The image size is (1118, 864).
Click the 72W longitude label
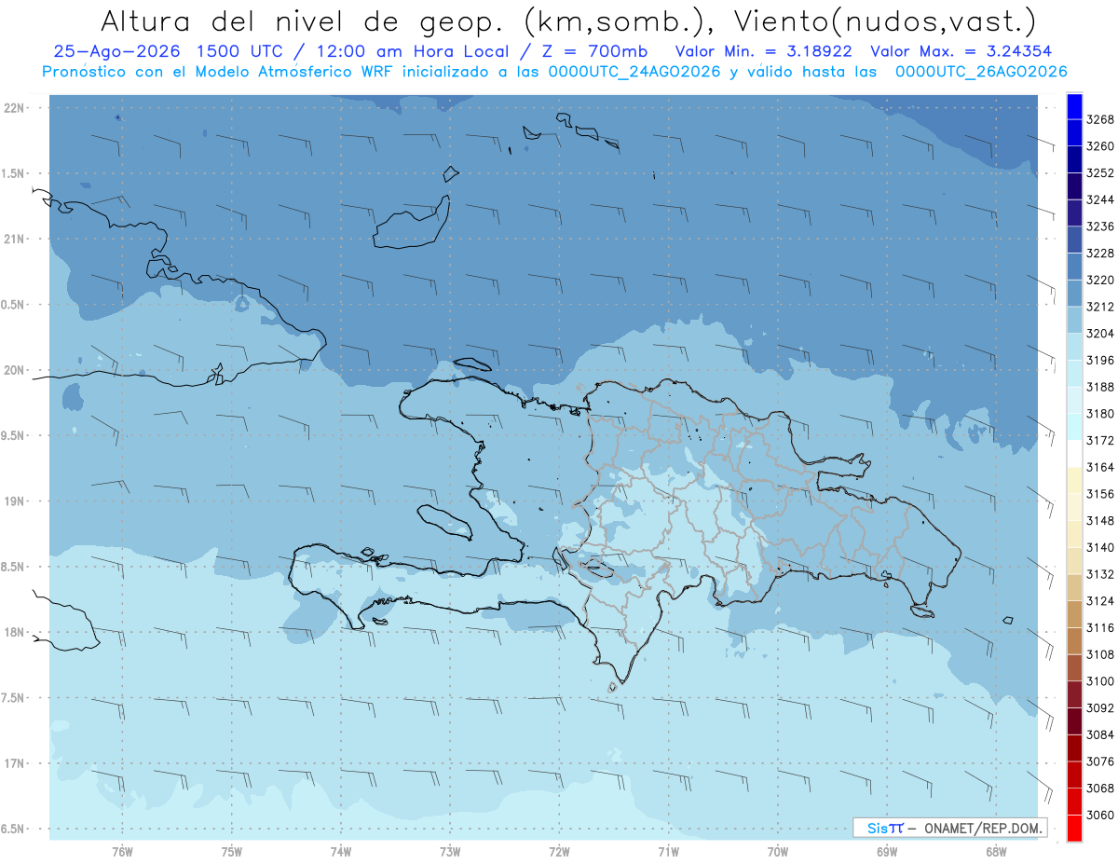(x=559, y=852)
